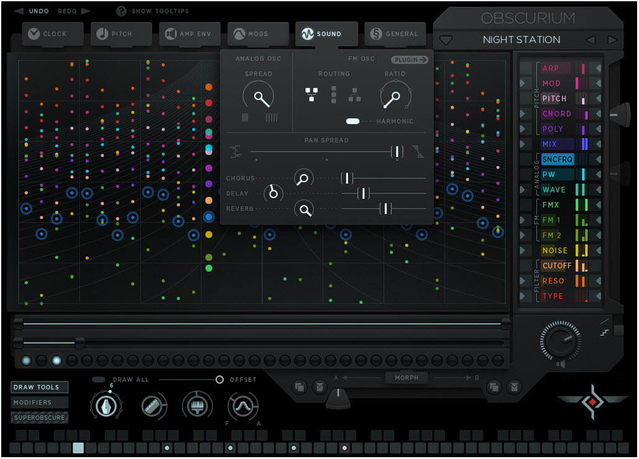The height and width of the screenshot is (459, 639).
Task: Switch to the MODIFIERS tab
Action: 39,403
